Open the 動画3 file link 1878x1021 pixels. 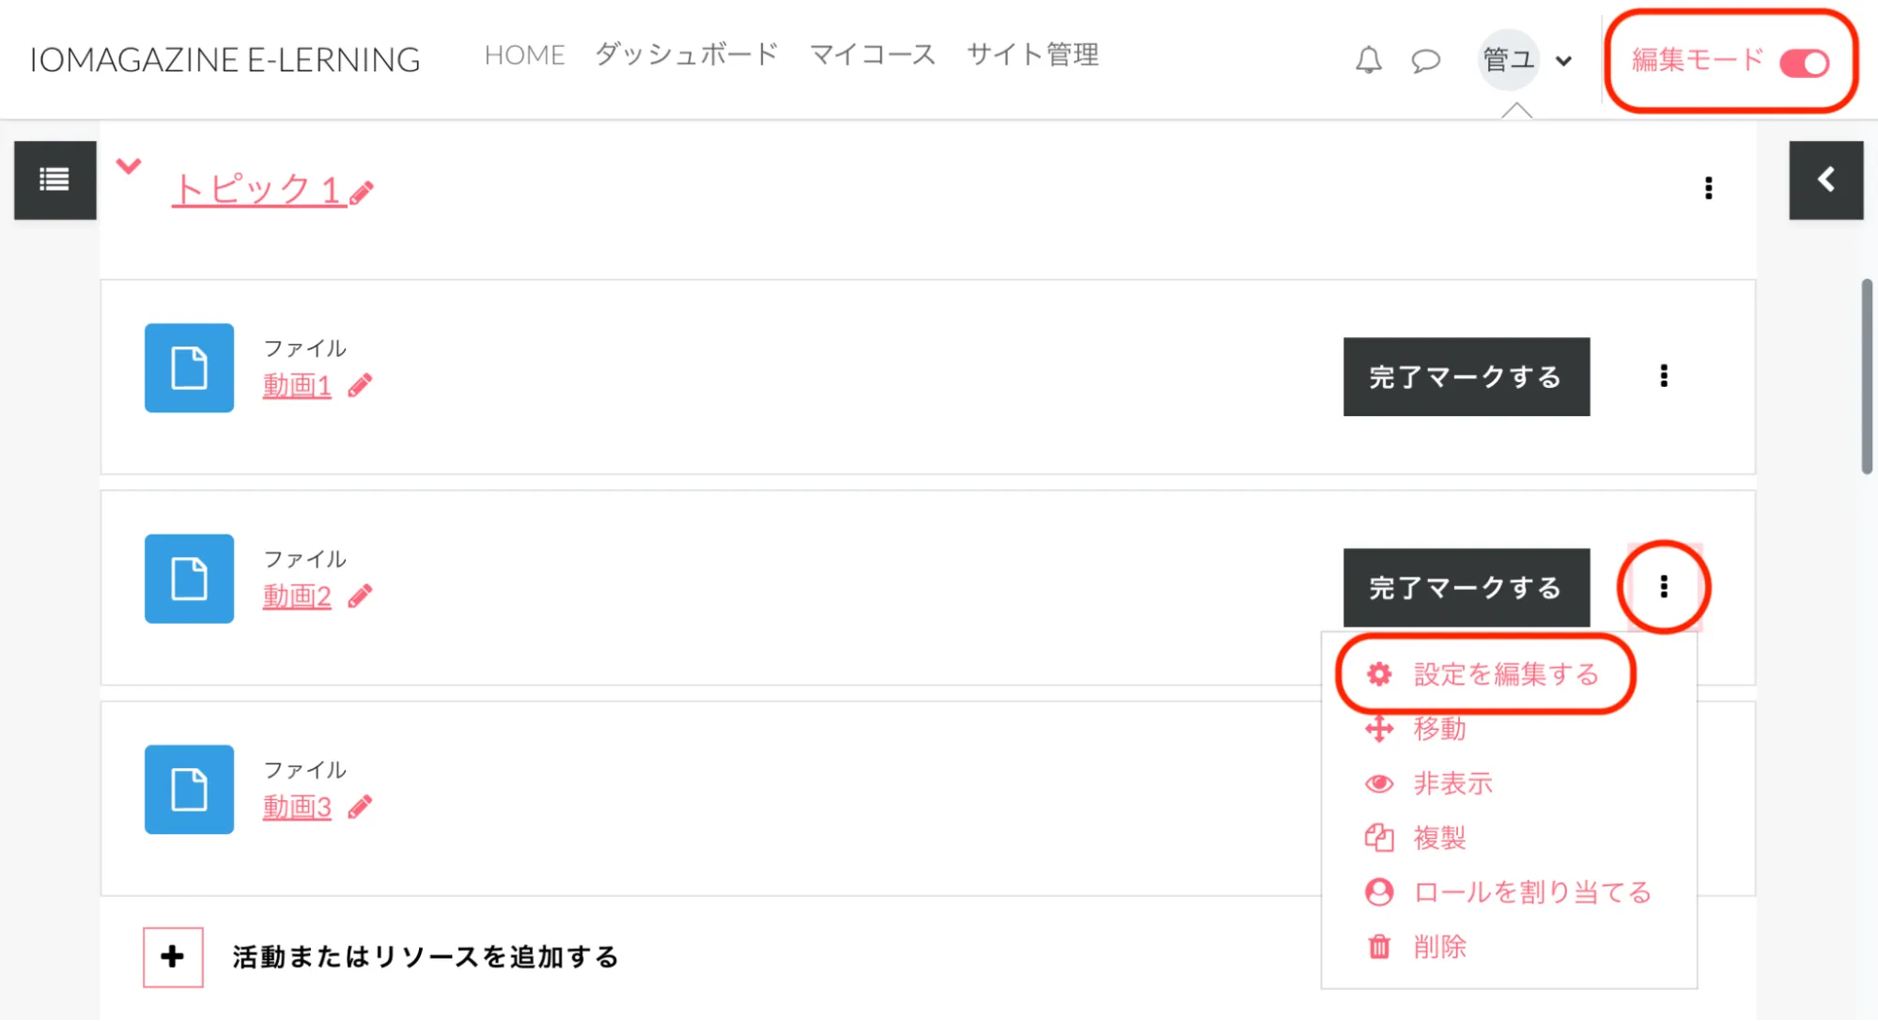[x=297, y=807]
